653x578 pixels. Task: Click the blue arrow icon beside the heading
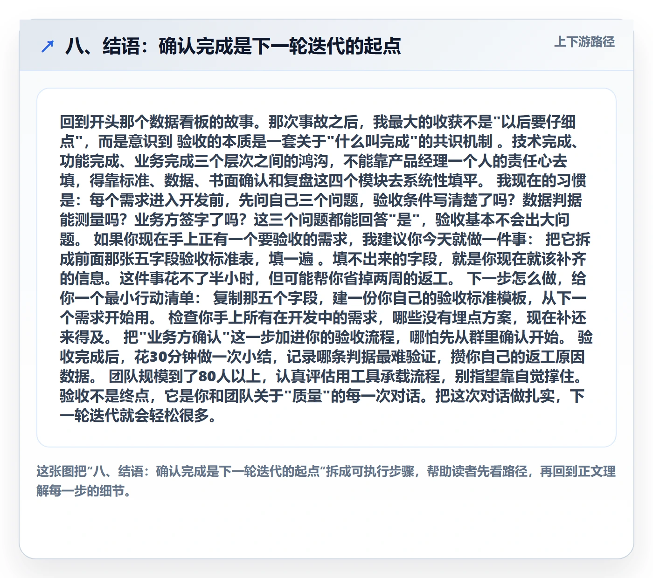(x=48, y=46)
